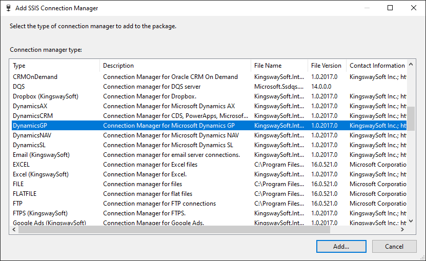Screen dimensions: 426x261
Task: Click the Add... button
Action: click(341, 246)
